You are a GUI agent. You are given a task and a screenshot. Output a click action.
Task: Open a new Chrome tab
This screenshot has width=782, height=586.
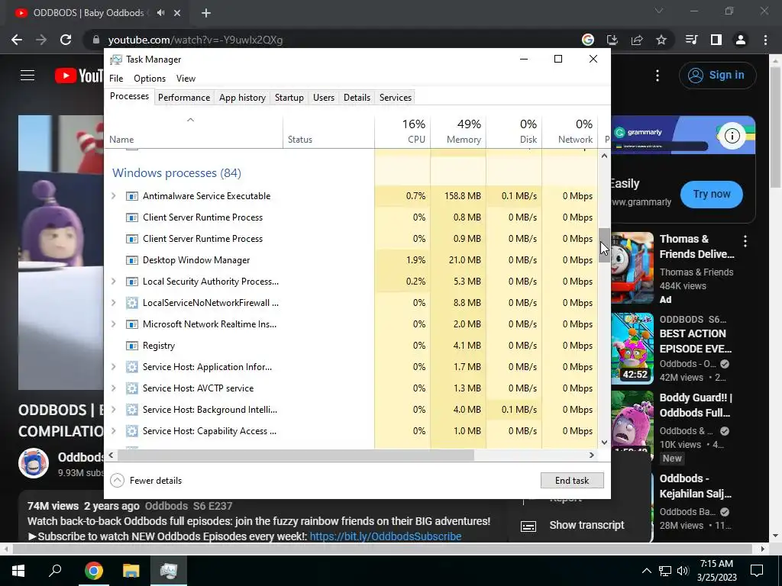206,14
